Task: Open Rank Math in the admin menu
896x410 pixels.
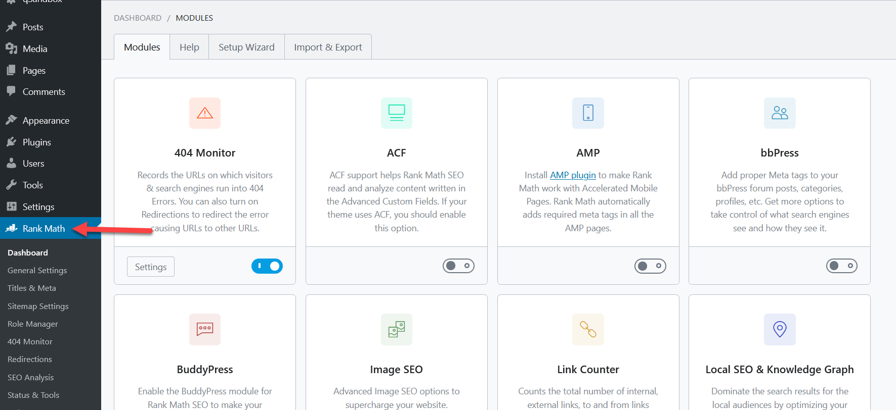Action: pos(51,228)
